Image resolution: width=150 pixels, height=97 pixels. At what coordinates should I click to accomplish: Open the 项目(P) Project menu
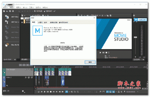pyautogui.click(x=5, y=7)
